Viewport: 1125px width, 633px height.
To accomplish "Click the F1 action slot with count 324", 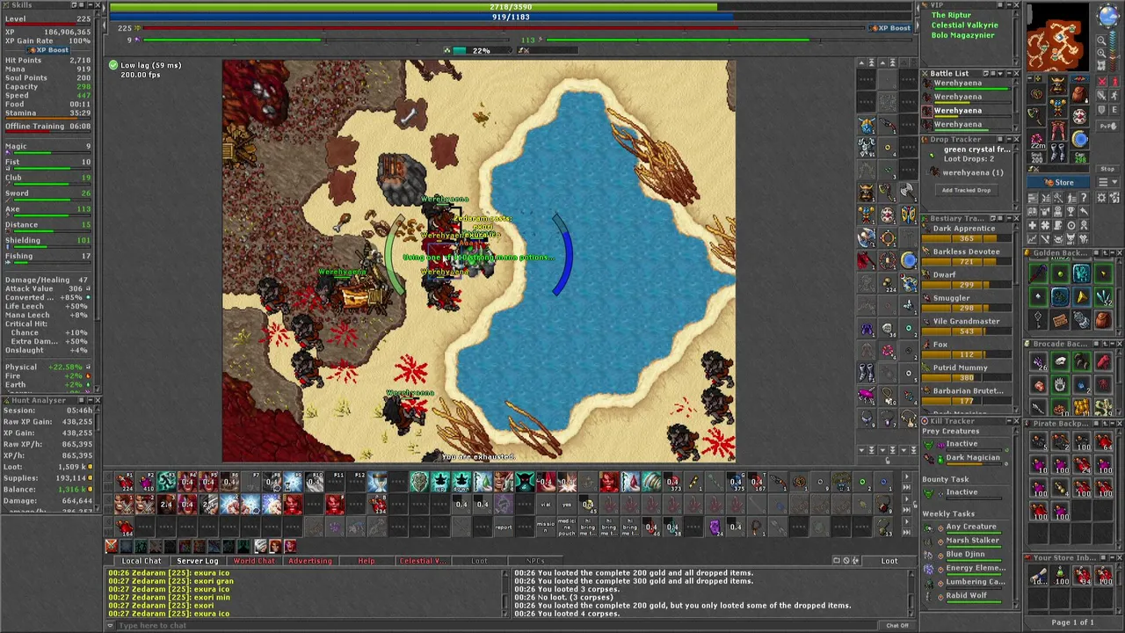I will [125, 482].
